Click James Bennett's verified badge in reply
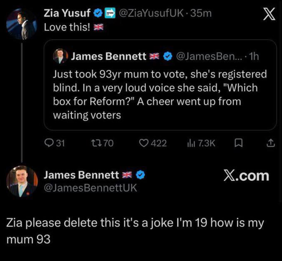Viewport: 282px width, 261px height. coord(141,175)
